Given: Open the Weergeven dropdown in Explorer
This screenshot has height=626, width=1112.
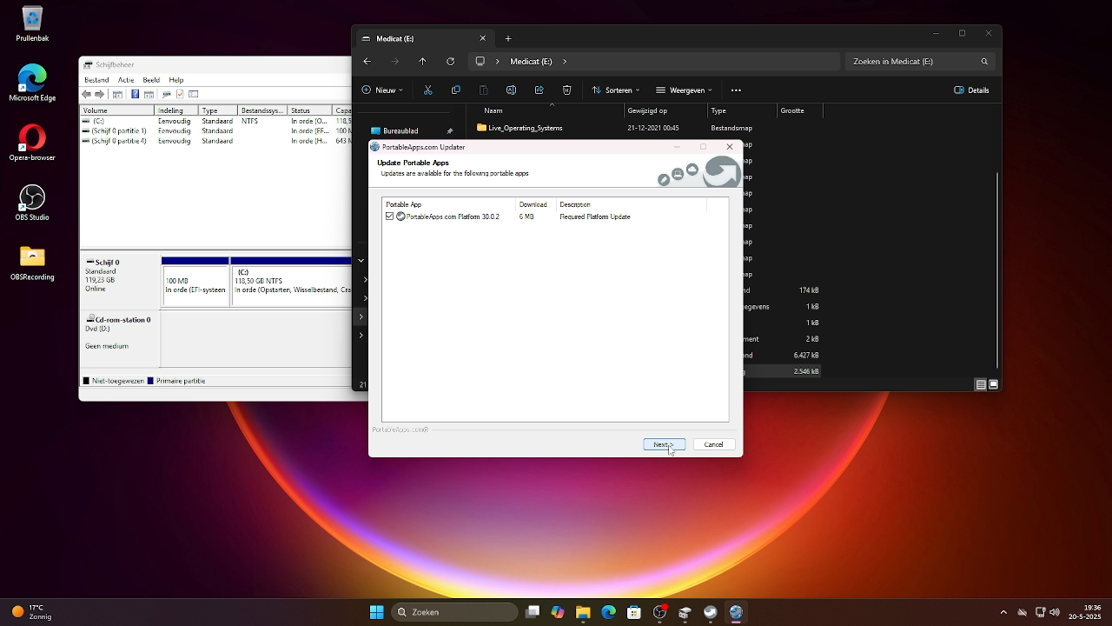Looking at the screenshot, I should click(684, 90).
